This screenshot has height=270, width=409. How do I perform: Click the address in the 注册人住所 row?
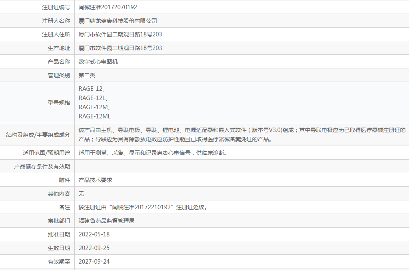tap(120, 34)
